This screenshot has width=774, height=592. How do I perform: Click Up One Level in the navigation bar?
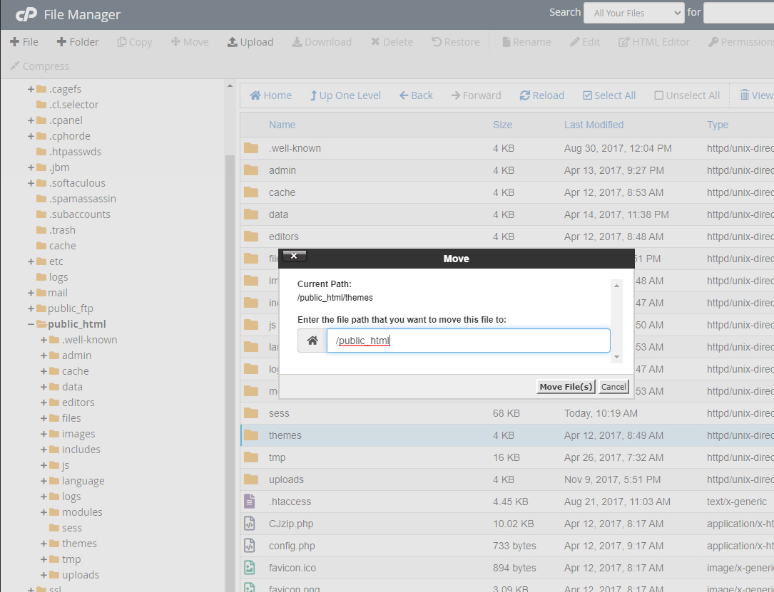tap(345, 95)
